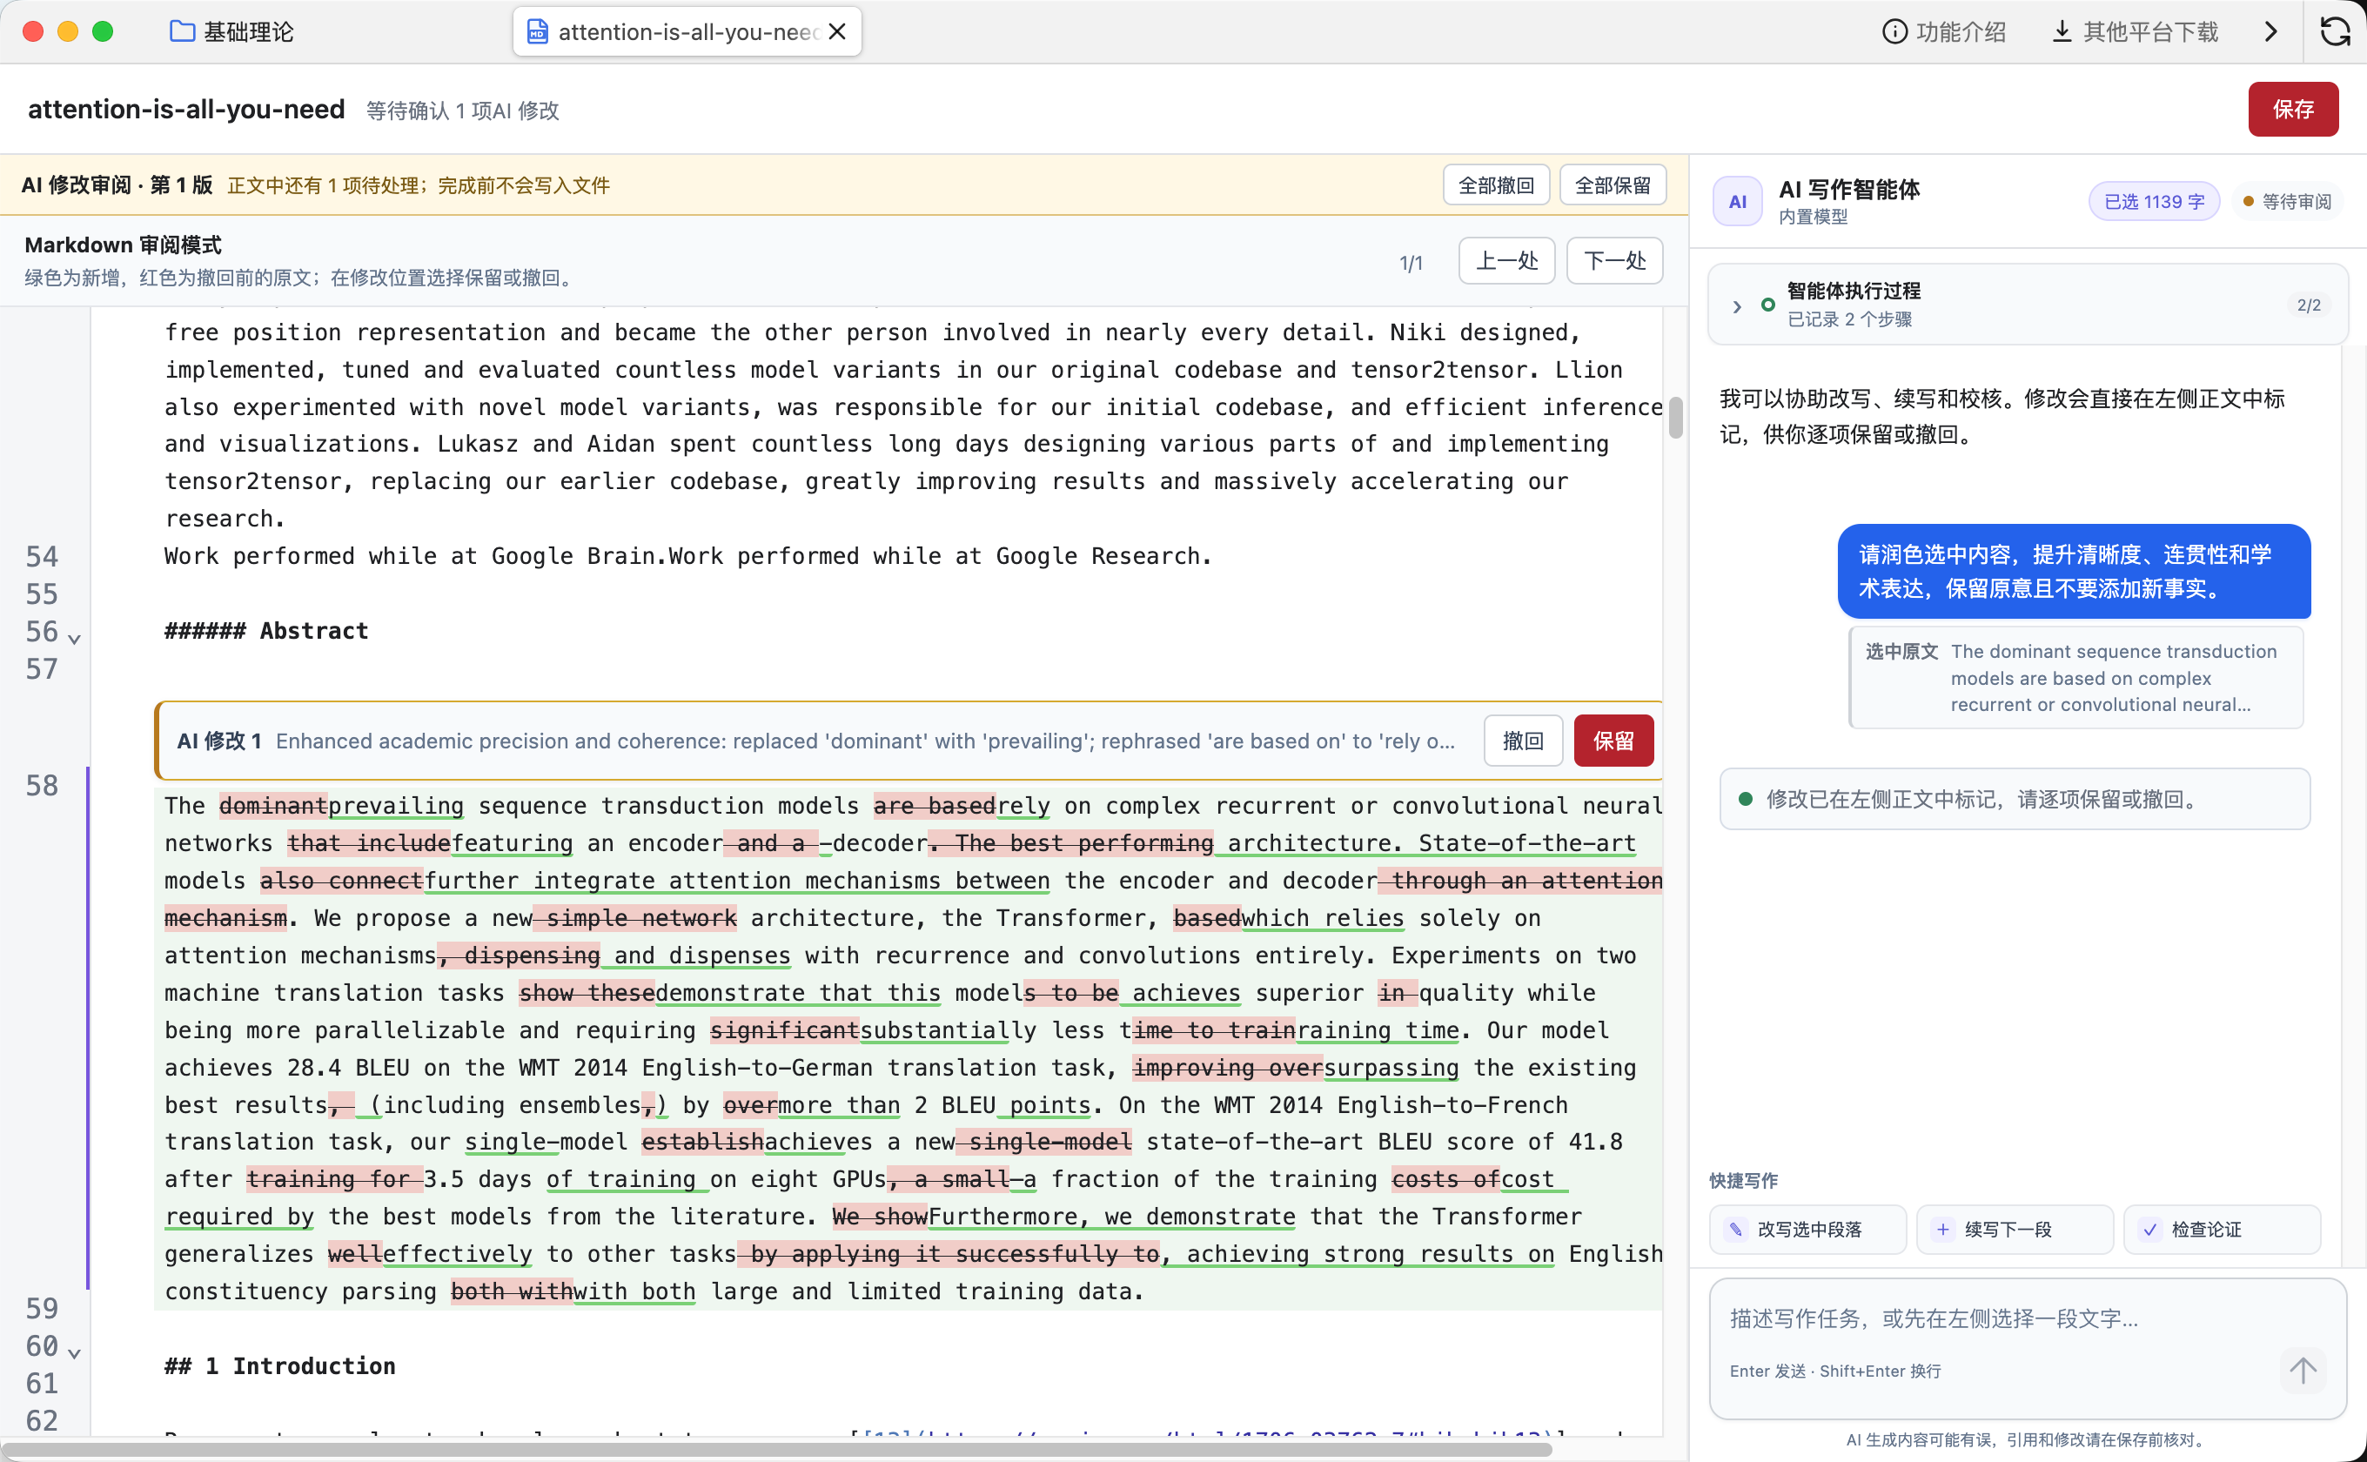Click the markdown file icon in tab
The image size is (2367, 1462).
click(538, 32)
